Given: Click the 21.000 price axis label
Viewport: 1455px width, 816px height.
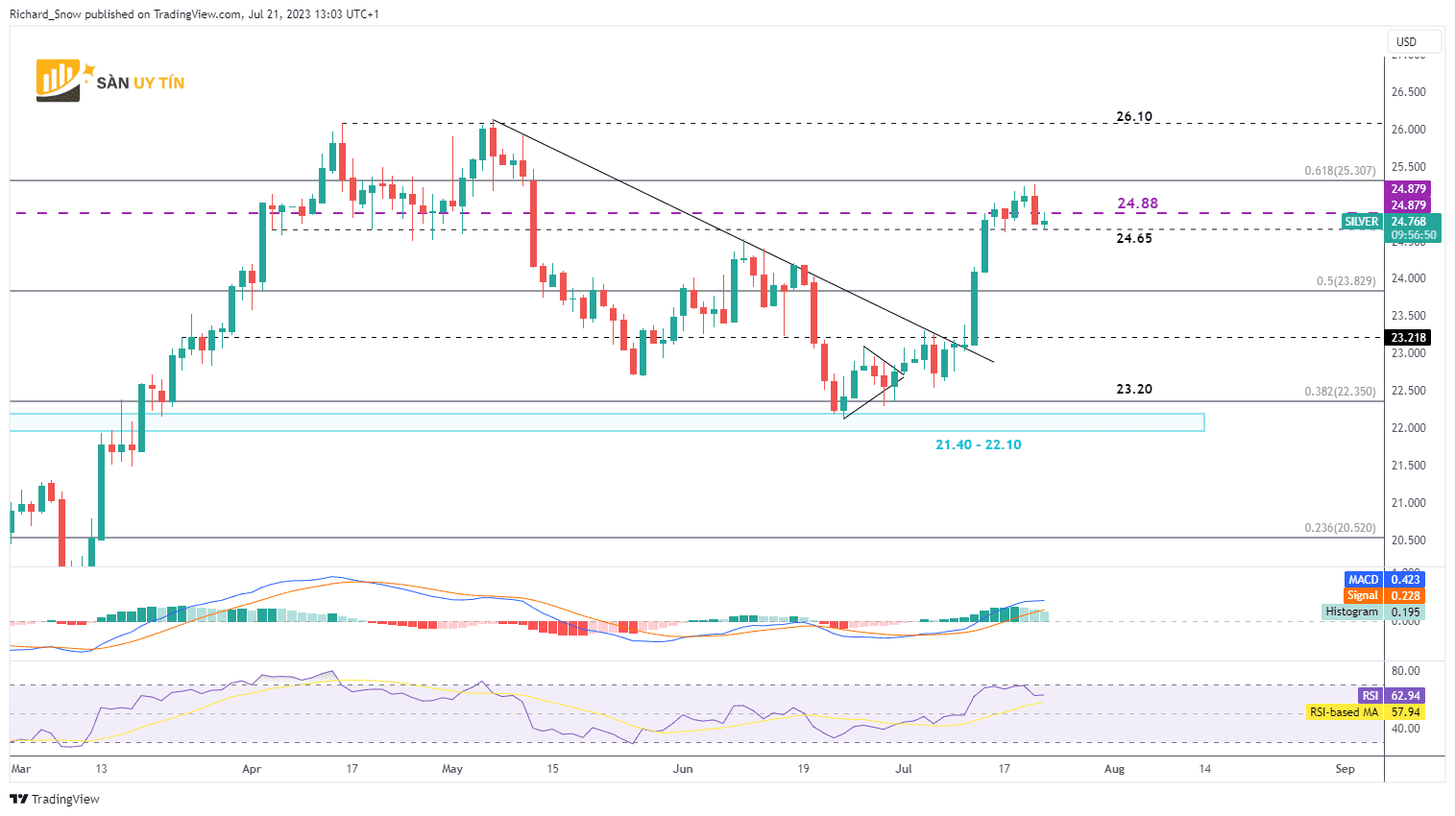Looking at the screenshot, I should pyautogui.click(x=1408, y=503).
